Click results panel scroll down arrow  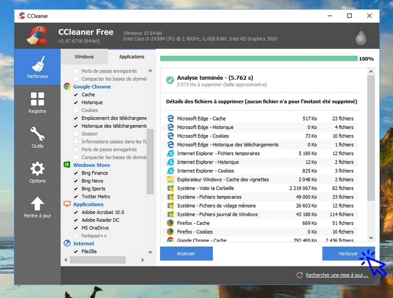click(x=371, y=238)
